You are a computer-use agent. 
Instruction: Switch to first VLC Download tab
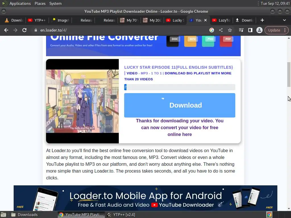[14, 20]
